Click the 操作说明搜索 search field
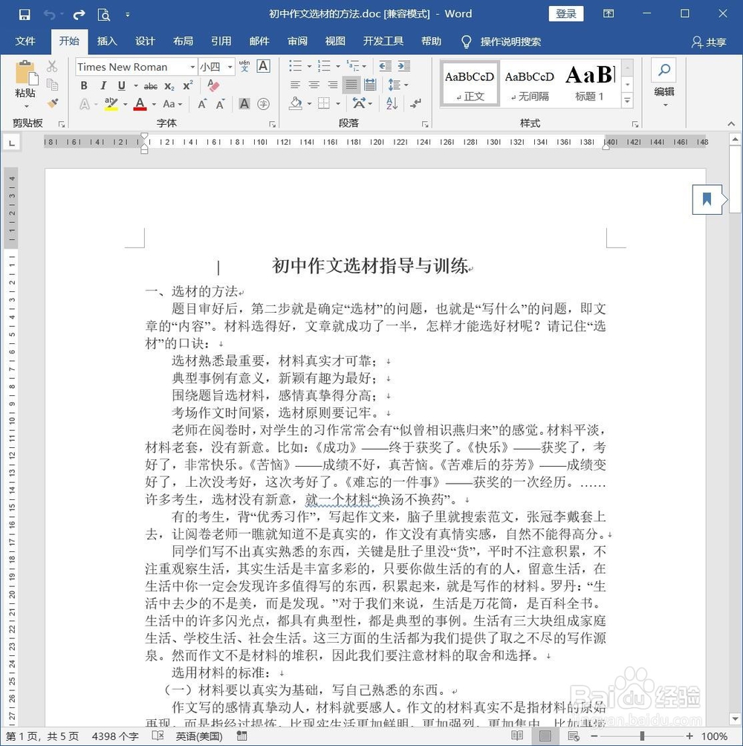The height and width of the screenshot is (746, 743). [510, 42]
